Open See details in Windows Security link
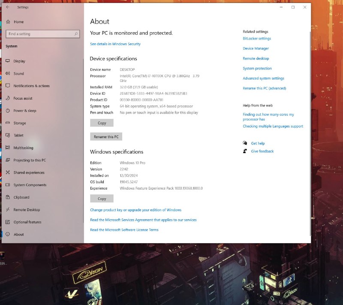 (x=115, y=44)
